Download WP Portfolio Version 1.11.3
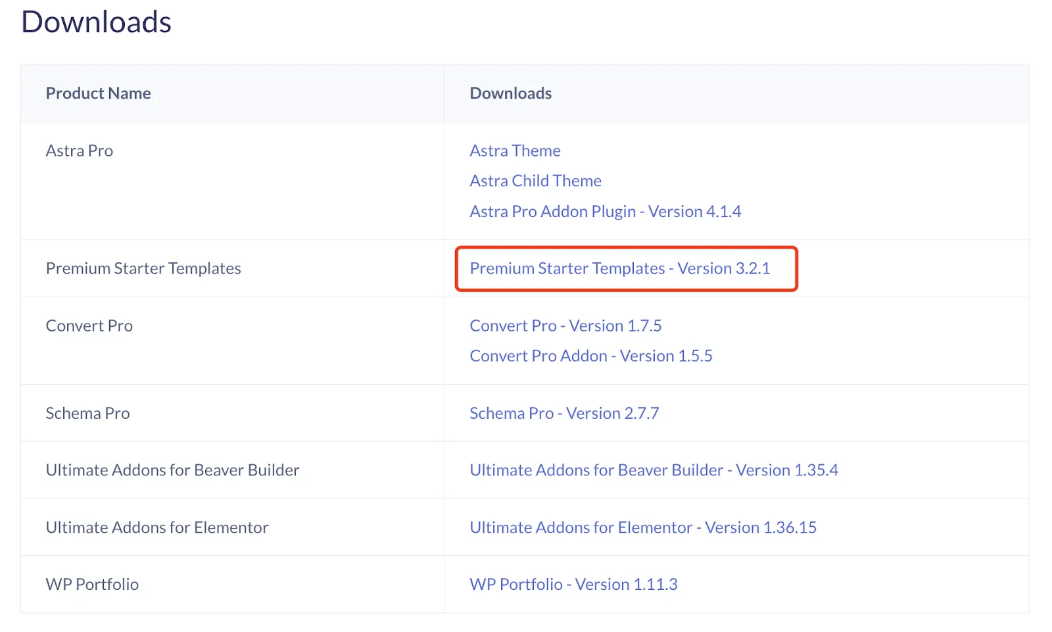This screenshot has height=632, width=1052. click(x=573, y=584)
